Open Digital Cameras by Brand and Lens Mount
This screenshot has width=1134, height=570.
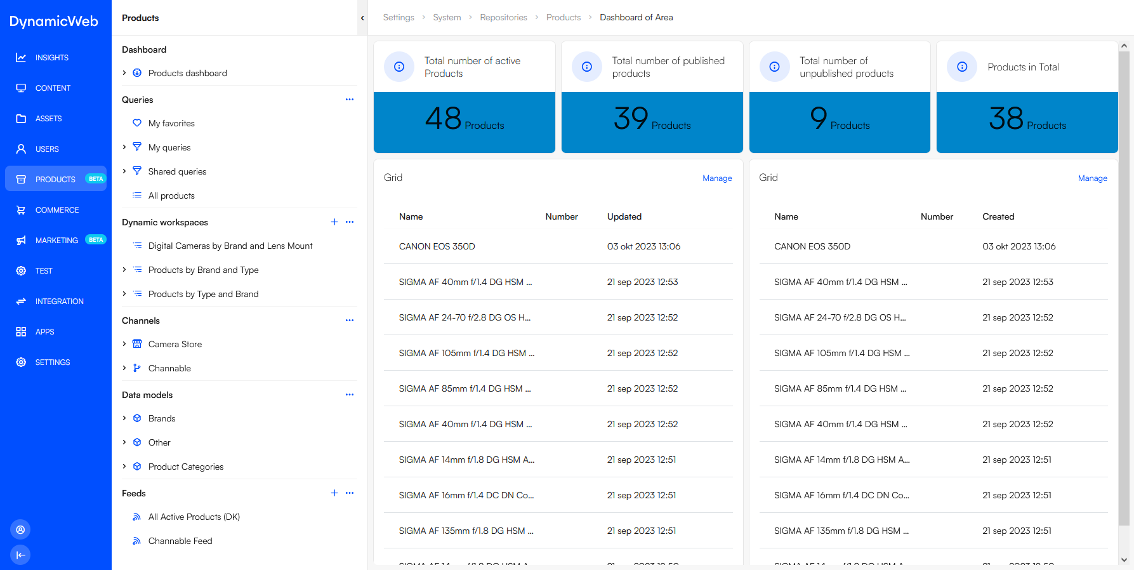tap(230, 246)
